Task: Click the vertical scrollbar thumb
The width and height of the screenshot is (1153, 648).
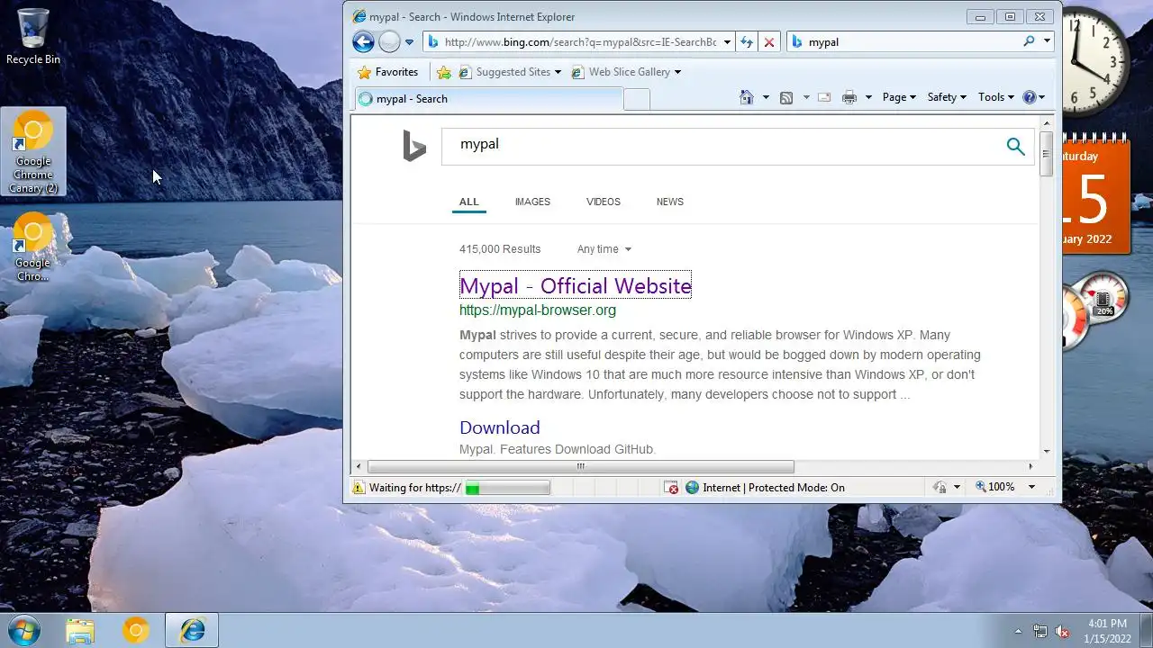Action: tap(1046, 154)
